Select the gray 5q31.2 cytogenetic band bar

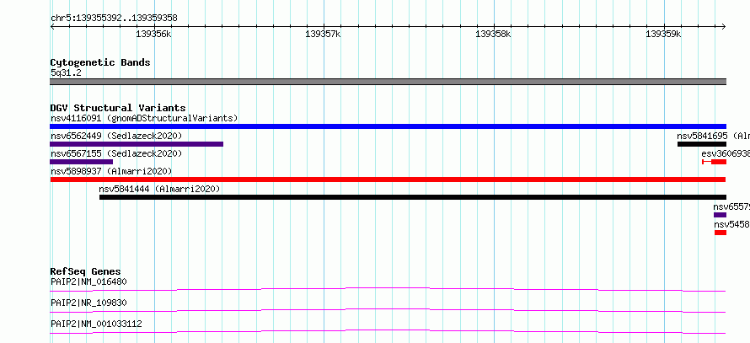[388, 82]
